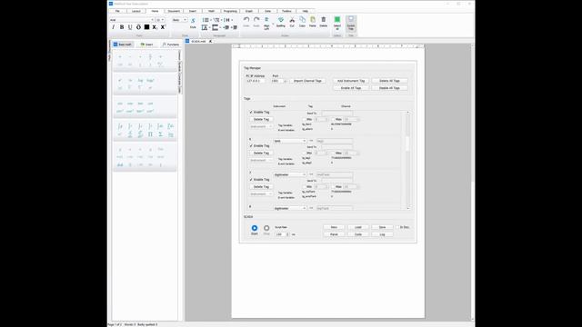Toggle the topmost Enable Tag checkbox
The width and height of the screenshot is (582, 327).
(x=251, y=112)
